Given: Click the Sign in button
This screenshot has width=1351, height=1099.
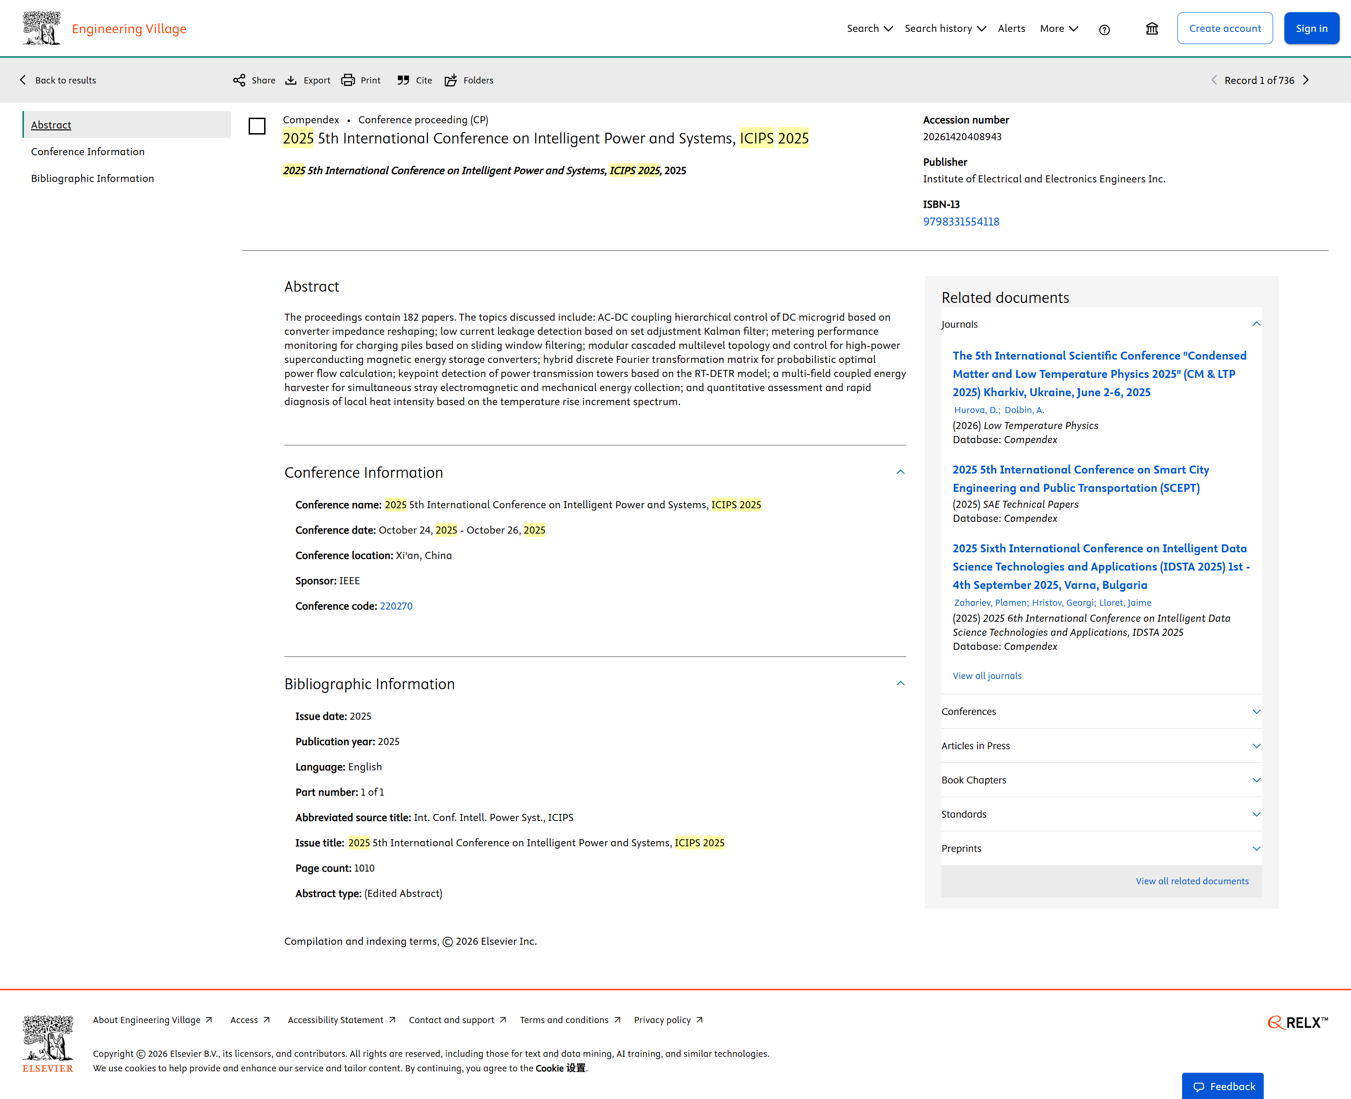Looking at the screenshot, I should pos(1311,29).
